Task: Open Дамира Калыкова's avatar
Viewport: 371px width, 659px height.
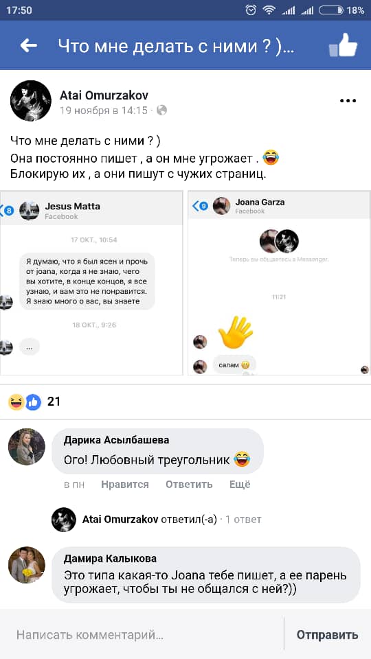Action: coord(27,565)
